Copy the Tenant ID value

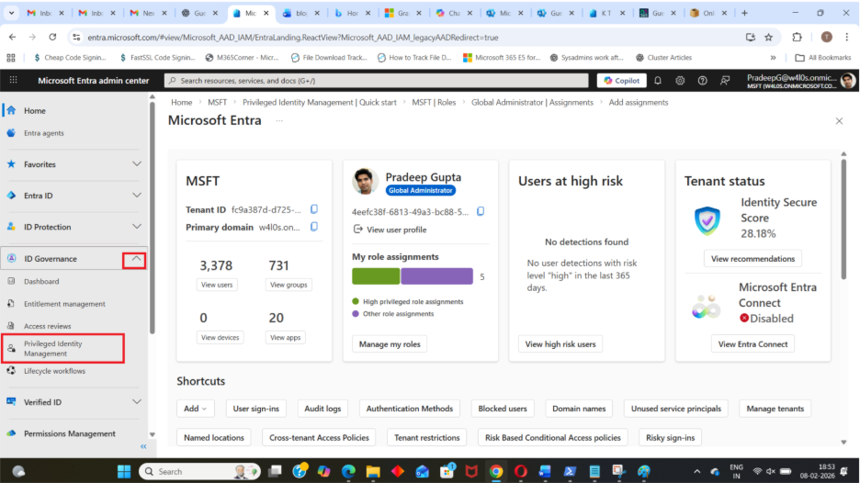[314, 209]
